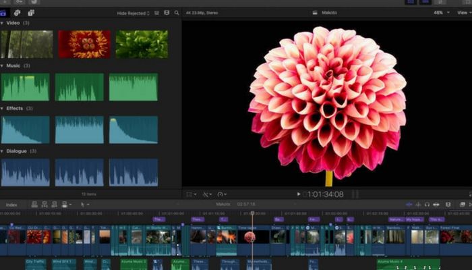Open the Hide Rejected filter dropdown

tap(132, 13)
